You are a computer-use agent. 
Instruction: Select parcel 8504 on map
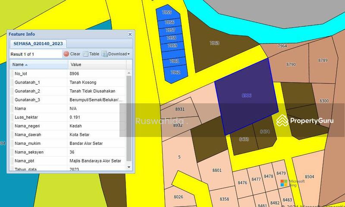[310, 177]
